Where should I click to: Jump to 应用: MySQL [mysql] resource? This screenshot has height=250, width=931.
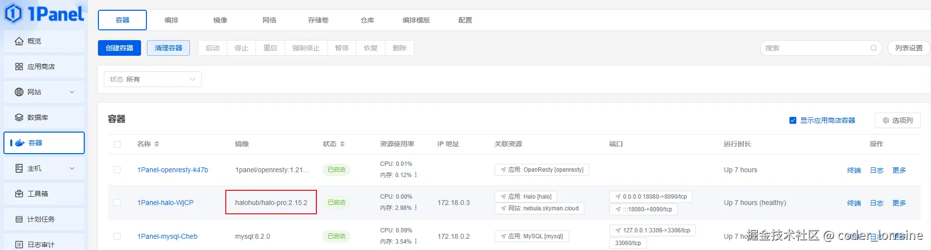coord(531,236)
